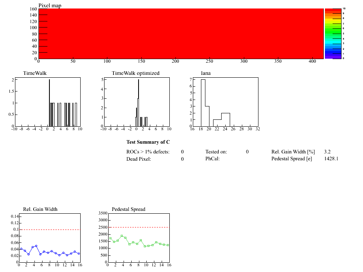Click the TimeWalk histogram title
This screenshot has width=363, height=272.
(x=34, y=73)
